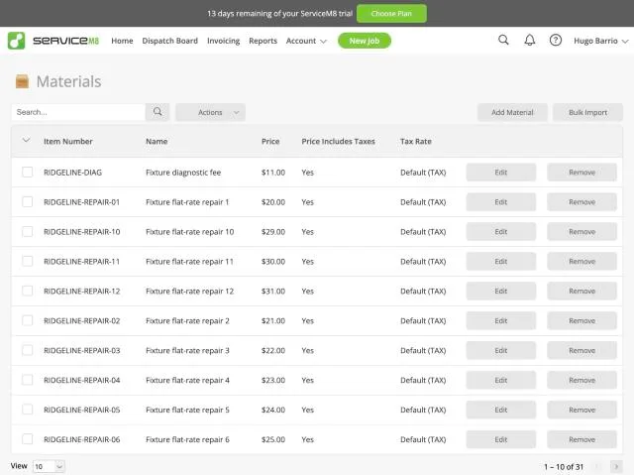Open the global search magnifier icon
634x475 pixels.
(503, 40)
